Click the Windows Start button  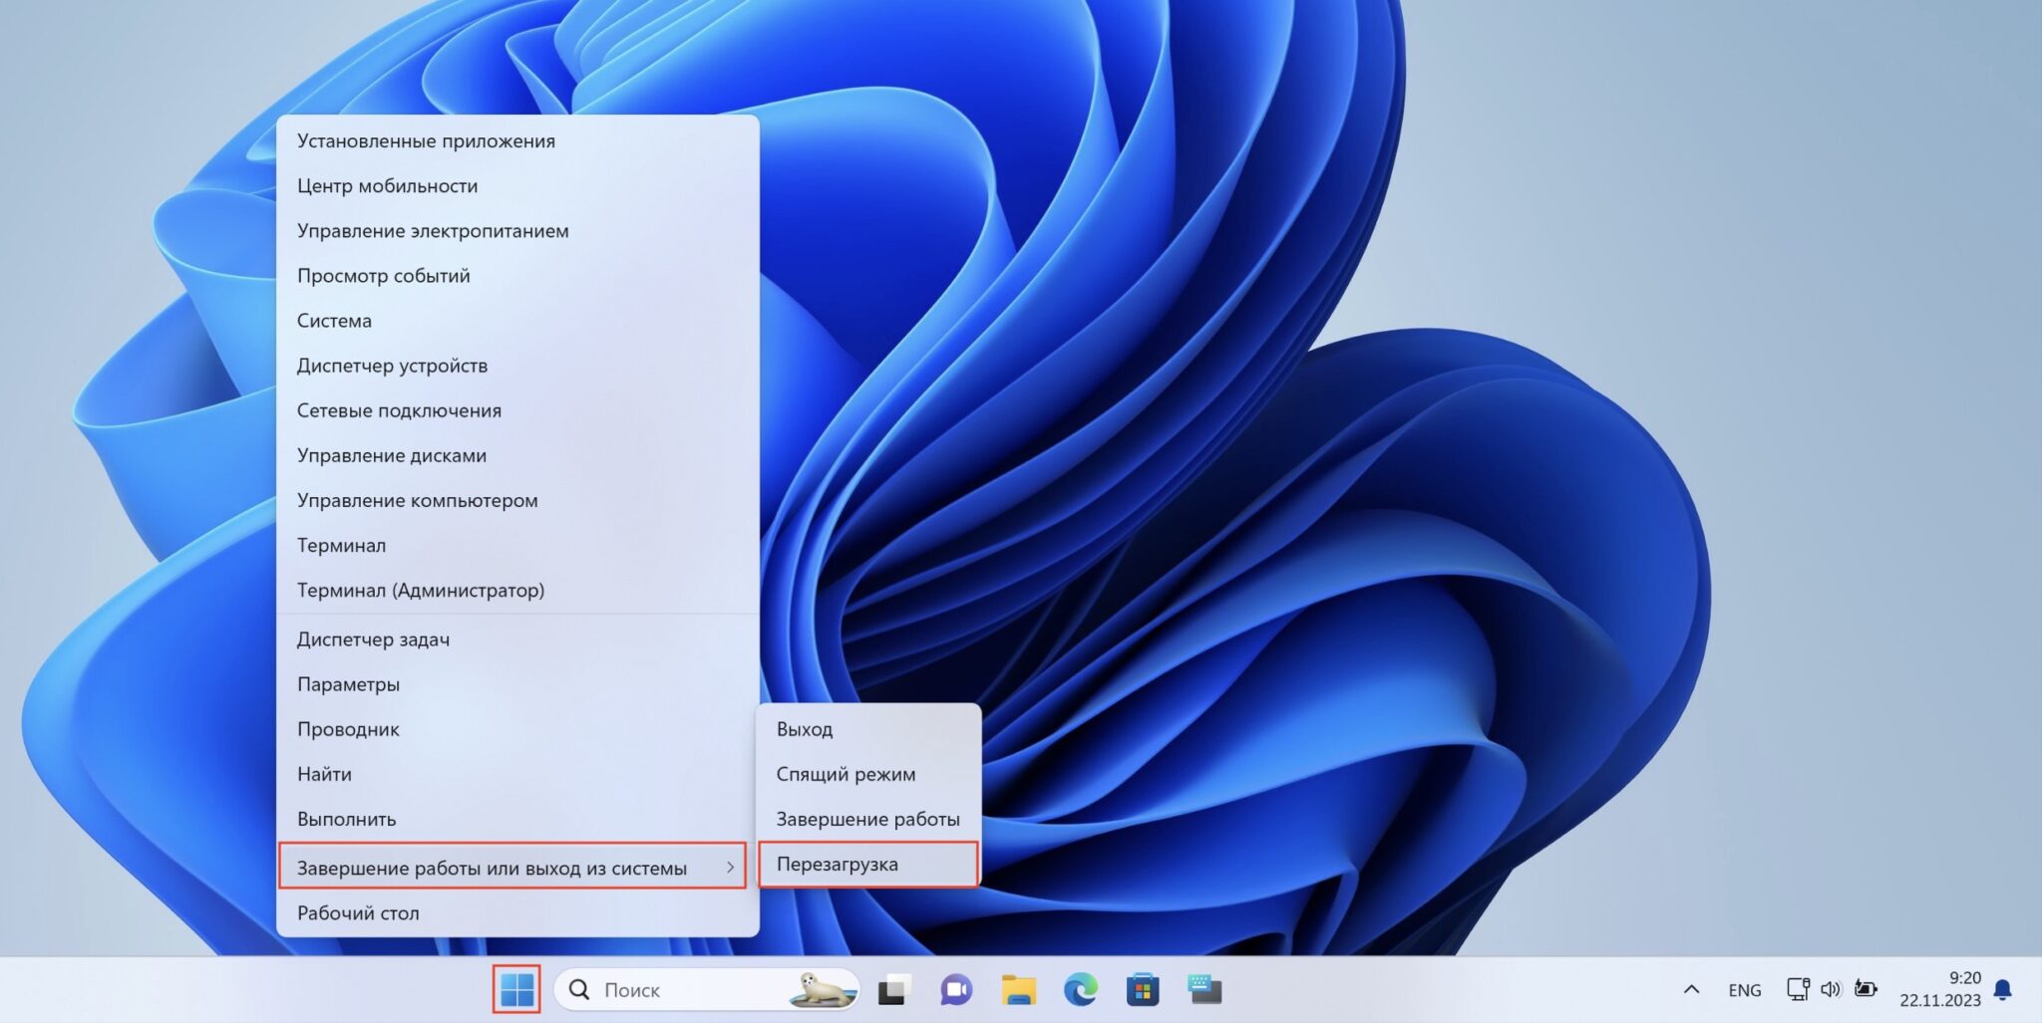(x=516, y=989)
